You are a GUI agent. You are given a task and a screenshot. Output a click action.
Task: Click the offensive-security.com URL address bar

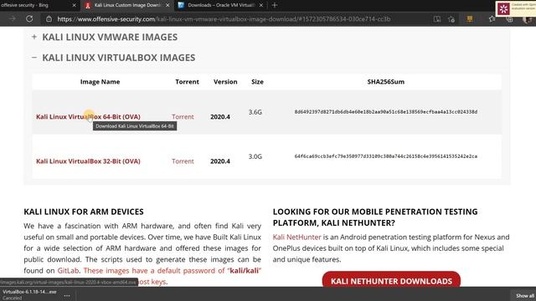[224, 19]
